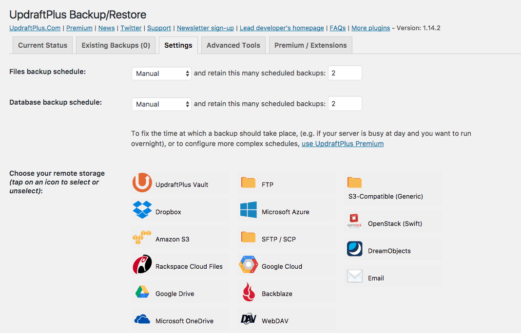Click the Backblaze label text
Screen dimensions: 521x333
click(277, 294)
